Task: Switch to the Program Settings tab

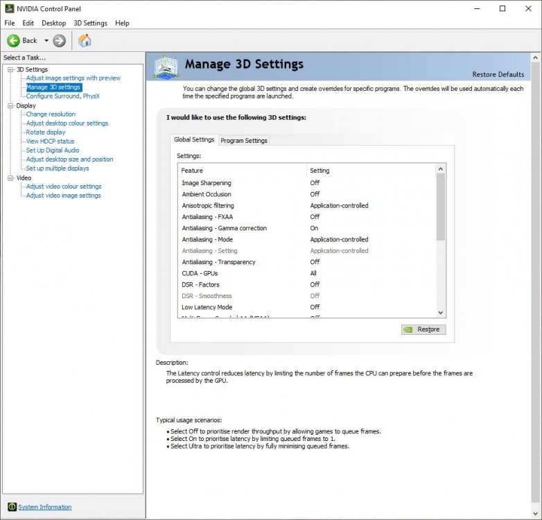Action: coord(244,140)
